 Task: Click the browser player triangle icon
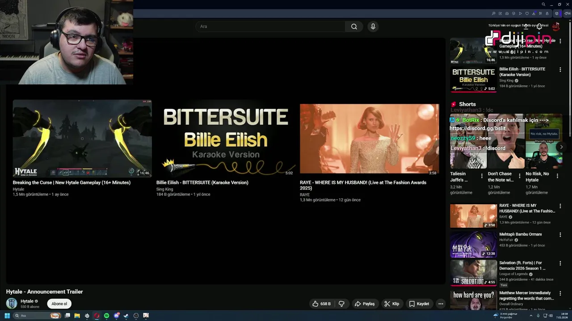[x=520, y=13]
